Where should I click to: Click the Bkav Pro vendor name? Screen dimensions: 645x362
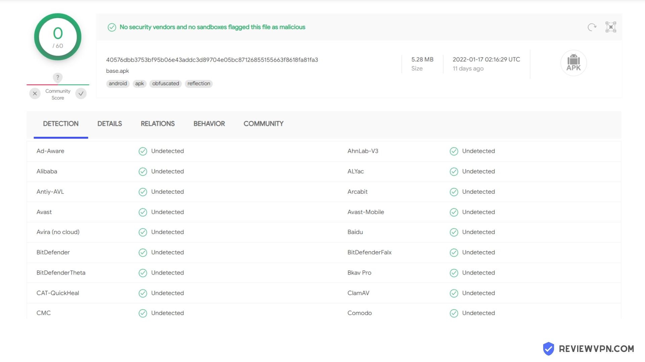click(x=359, y=273)
